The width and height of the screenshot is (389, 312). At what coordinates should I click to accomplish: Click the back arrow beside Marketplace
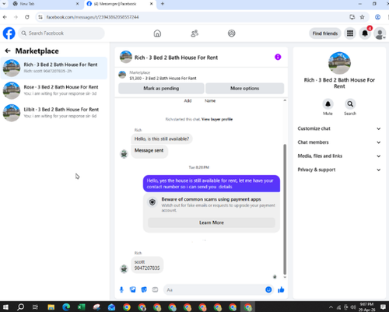coord(8,51)
